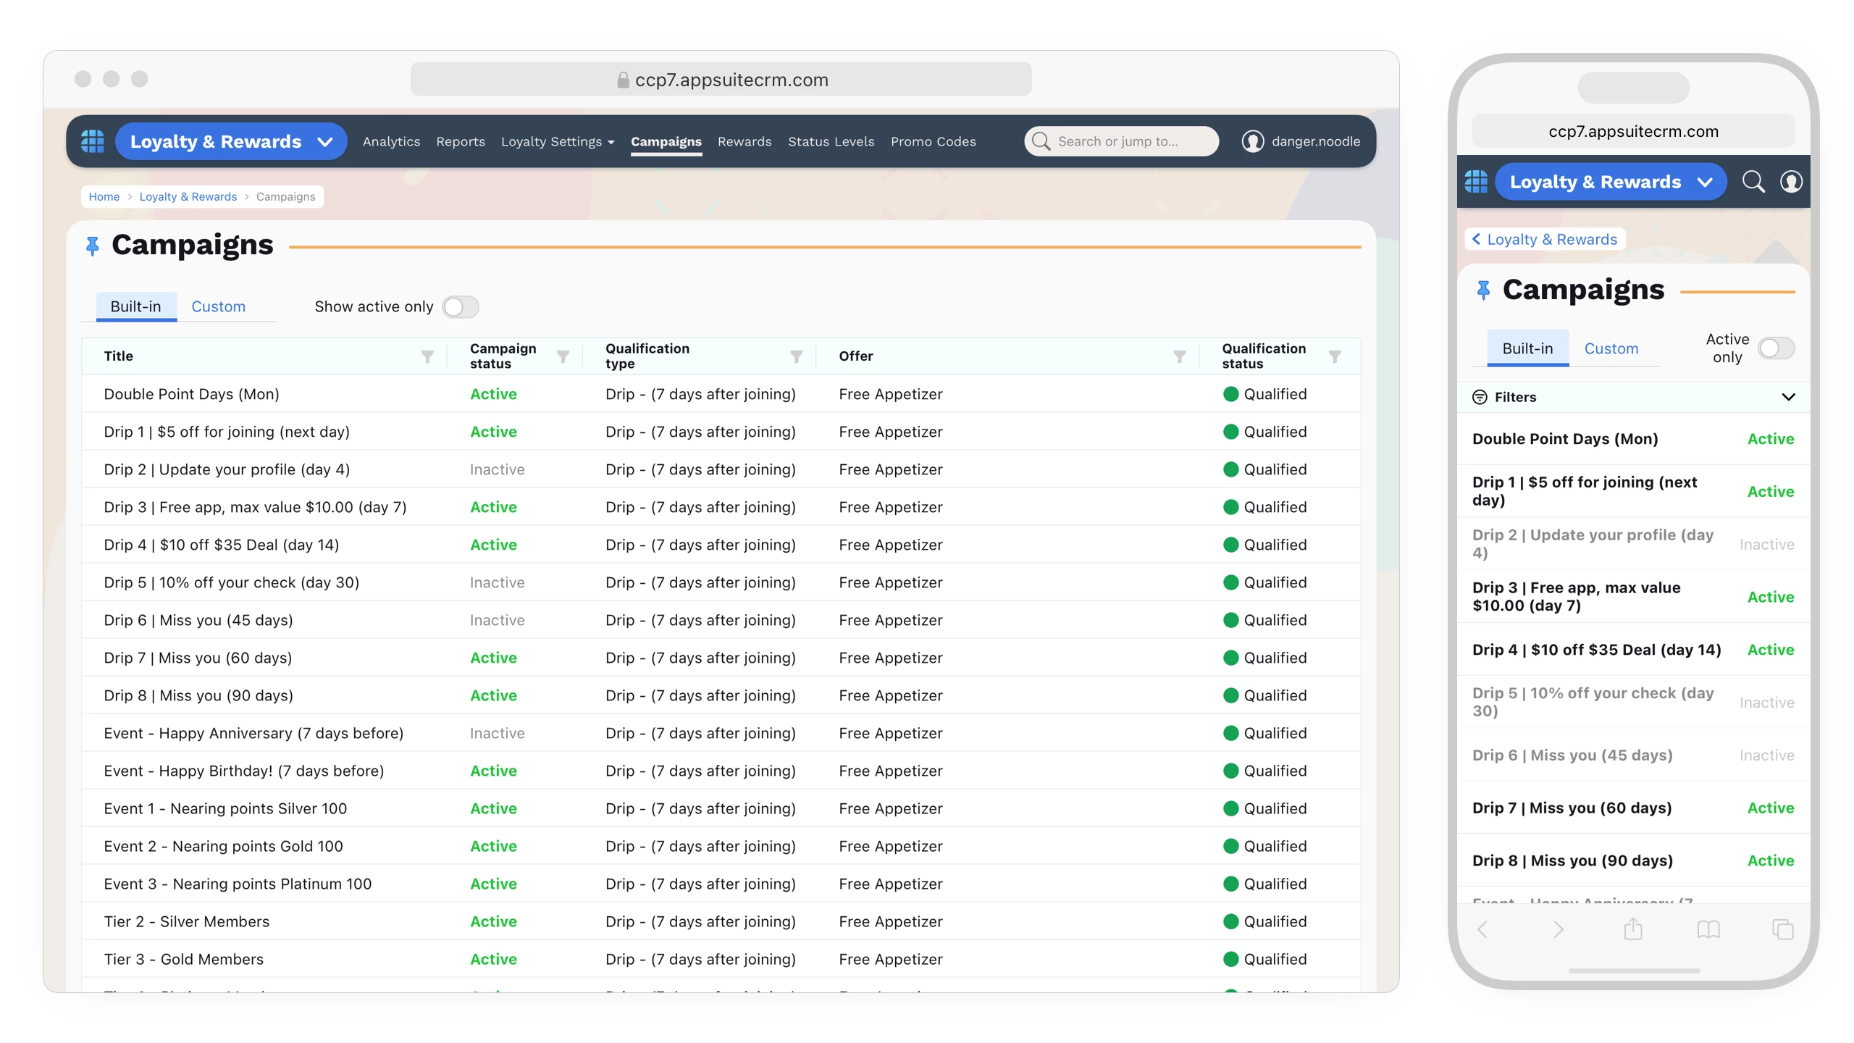
Task: Switch to the desktop Custom tab
Action: (218, 307)
